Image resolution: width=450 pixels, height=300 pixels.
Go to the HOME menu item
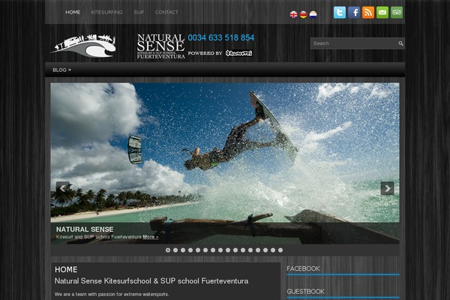(x=73, y=12)
